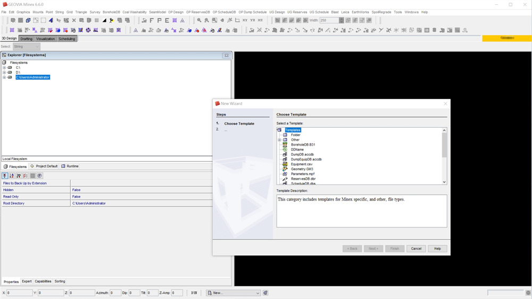532x299 pixels.
Task: Click the Y-shaped branch icon in second toolbar
Action: (381, 30)
